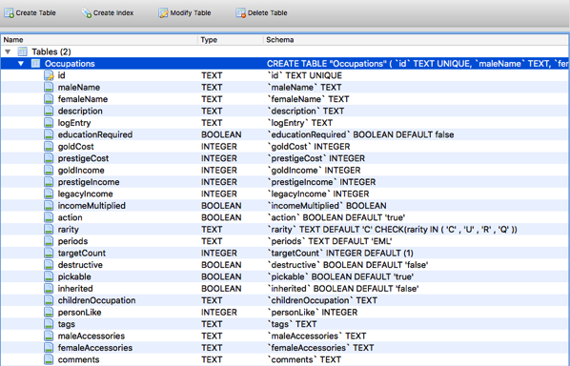
Task: Click field icon next to pickable
Action: [49, 276]
